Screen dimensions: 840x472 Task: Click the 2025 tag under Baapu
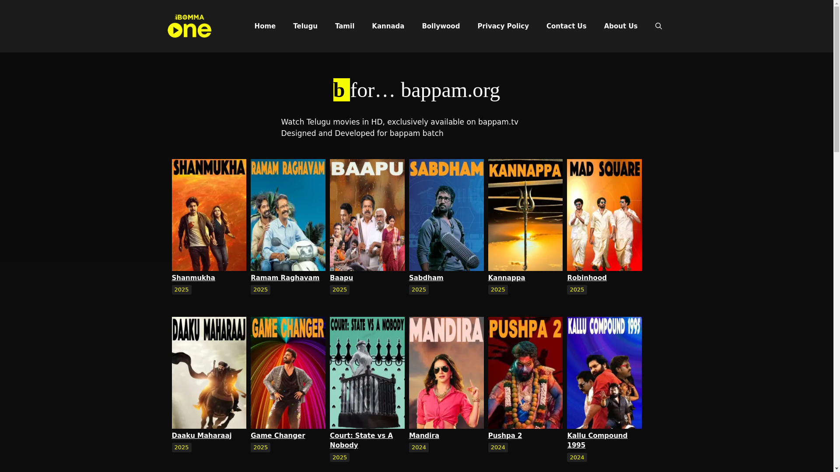click(339, 290)
